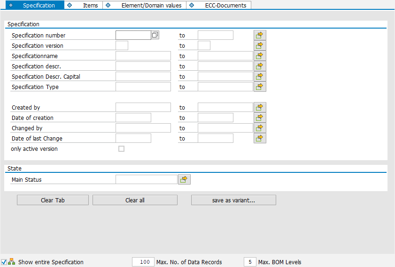This screenshot has width=395, height=267.
Task: Click multiple selection arrow for Specification number
Action: (260, 35)
